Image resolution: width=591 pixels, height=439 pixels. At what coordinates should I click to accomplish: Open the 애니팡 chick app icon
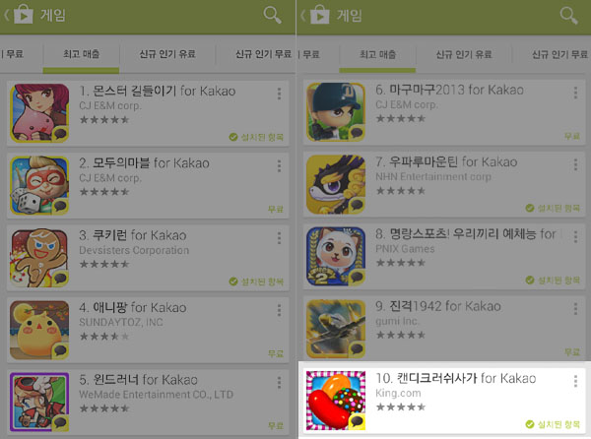point(39,330)
